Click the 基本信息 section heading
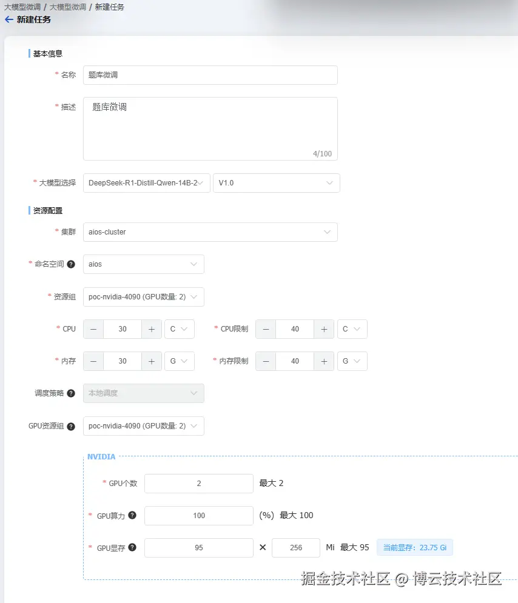Screen dimensions: 518x603 48,54
